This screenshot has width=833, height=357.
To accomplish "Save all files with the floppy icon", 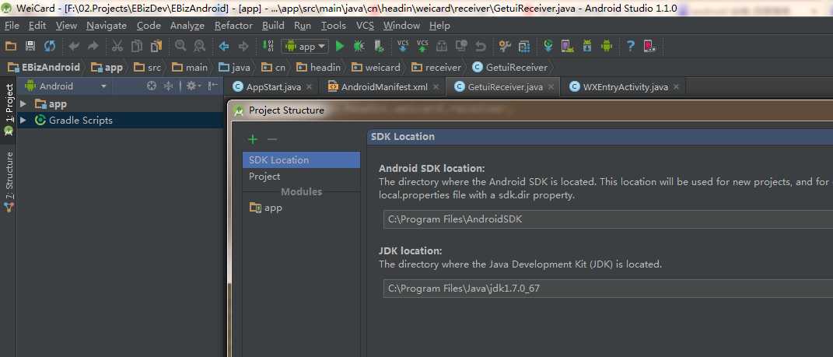I will 30,47.
